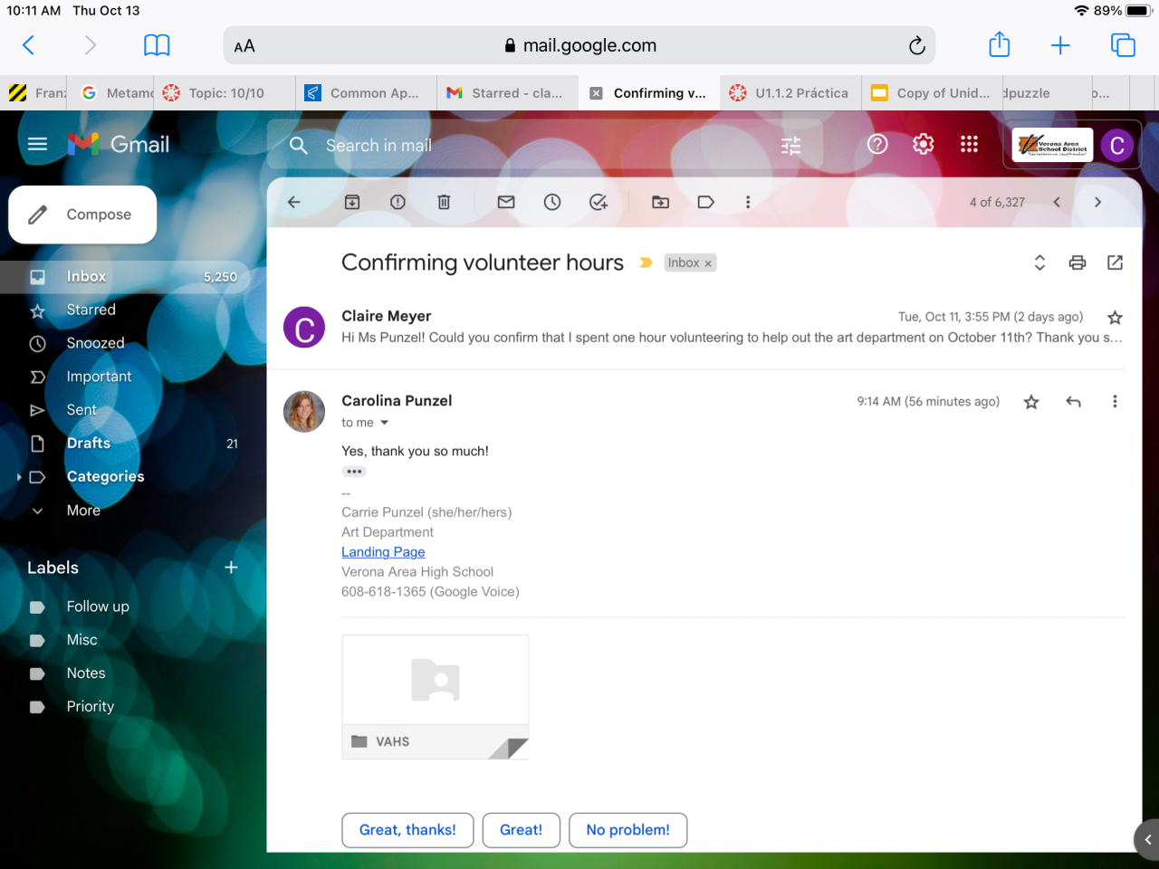The width and height of the screenshot is (1159, 869).
Task: Go to the newer conversation
Action: [x=1057, y=202]
